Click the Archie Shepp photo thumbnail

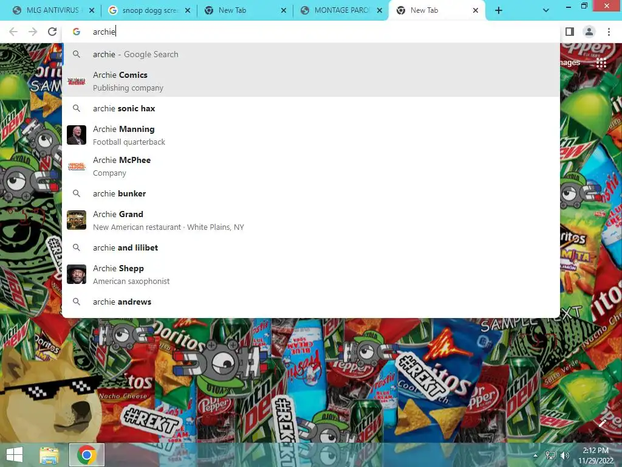click(x=77, y=274)
